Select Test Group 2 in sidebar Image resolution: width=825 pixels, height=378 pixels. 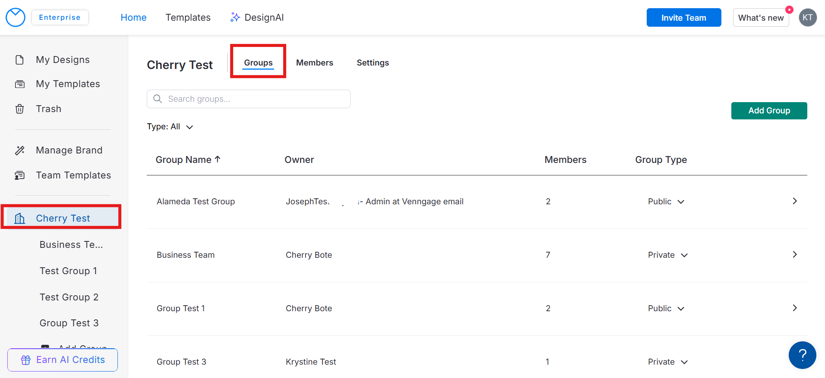tap(69, 297)
